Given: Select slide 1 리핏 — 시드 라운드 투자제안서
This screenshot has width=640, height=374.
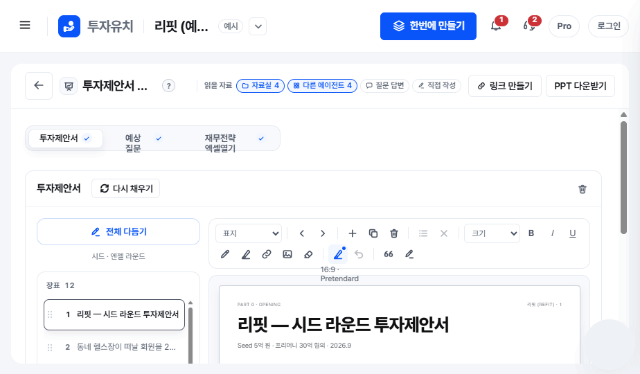Looking at the screenshot, I should pyautogui.click(x=114, y=314).
